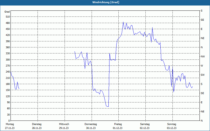
Task: Click the 'NW' compass direction label
Action: pos(203,57)
